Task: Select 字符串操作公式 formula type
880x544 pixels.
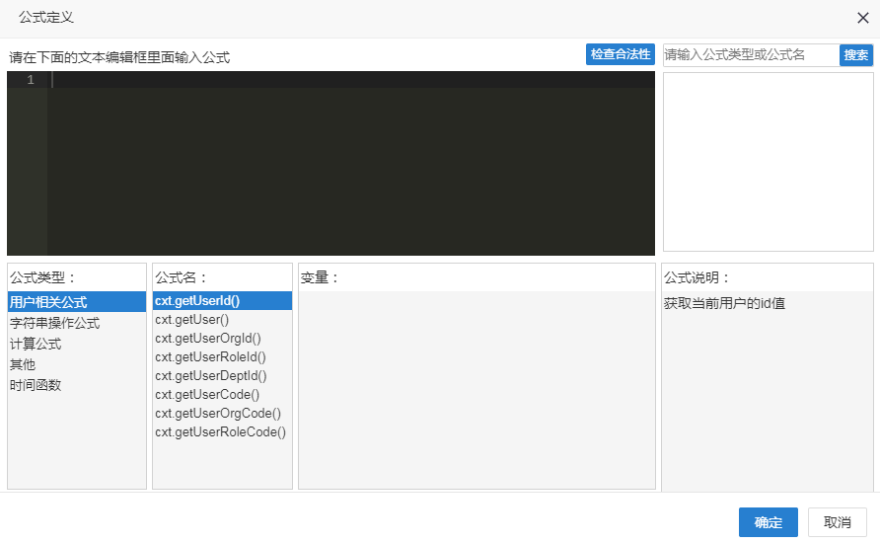Action: (54, 323)
